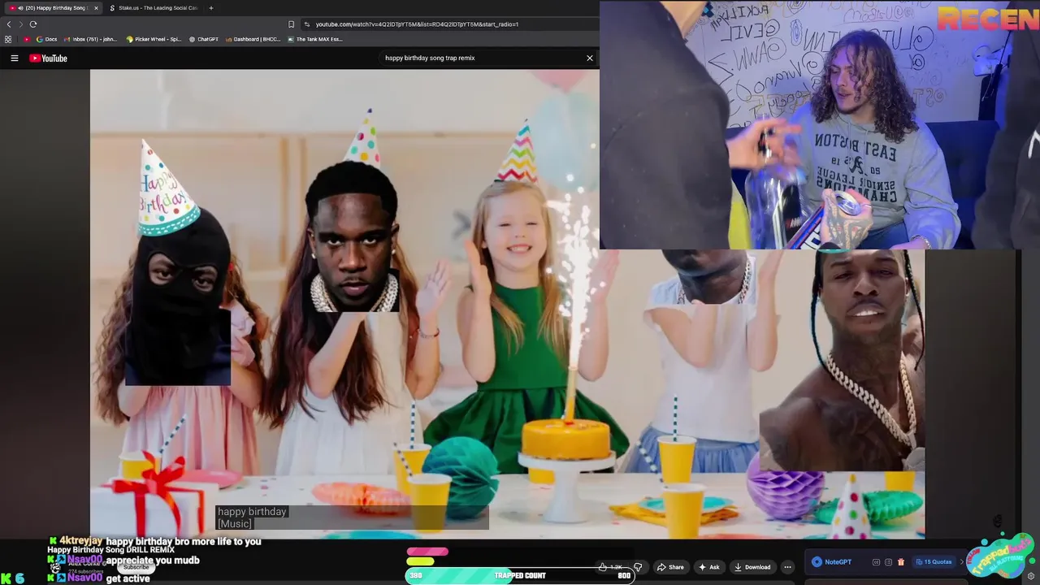Open the three-dot more actions menu

click(x=787, y=567)
